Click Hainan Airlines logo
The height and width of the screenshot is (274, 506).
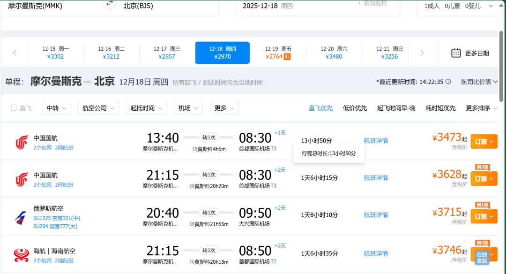coord(21,255)
